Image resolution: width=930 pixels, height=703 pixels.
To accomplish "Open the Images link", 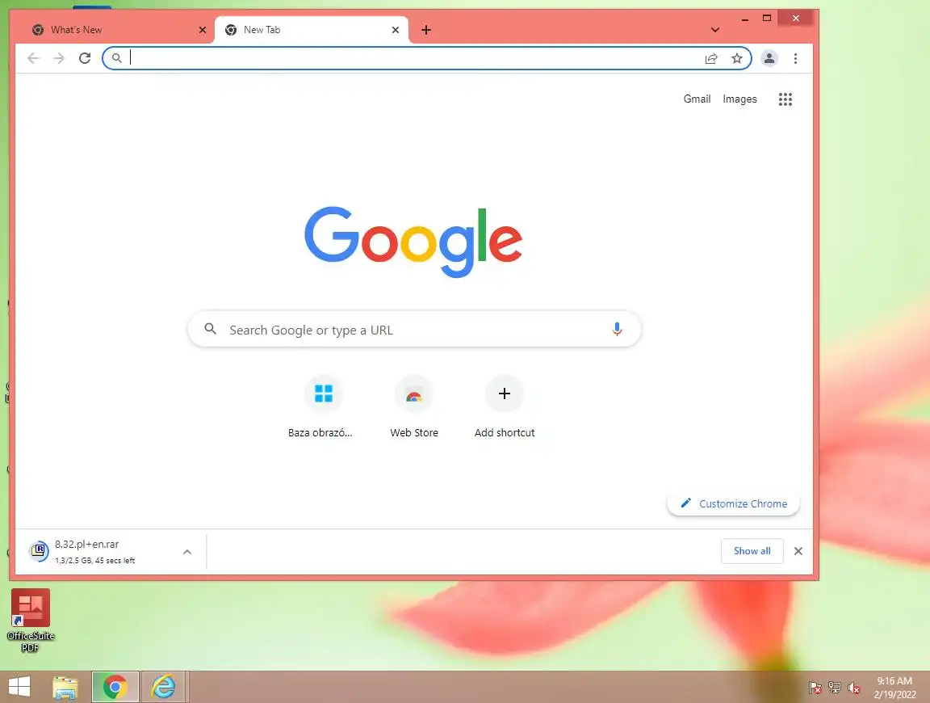I will pos(739,99).
